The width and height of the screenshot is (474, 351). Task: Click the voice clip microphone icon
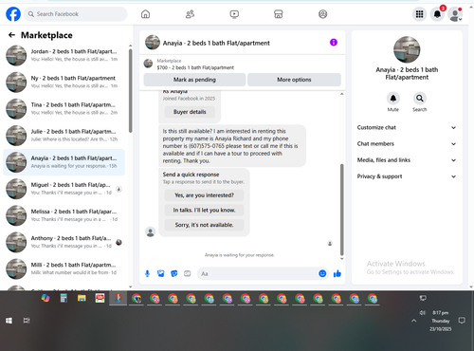tap(147, 273)
